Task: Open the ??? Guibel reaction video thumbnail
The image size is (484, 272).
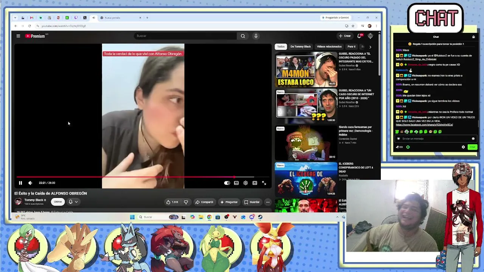Action: 306,106
